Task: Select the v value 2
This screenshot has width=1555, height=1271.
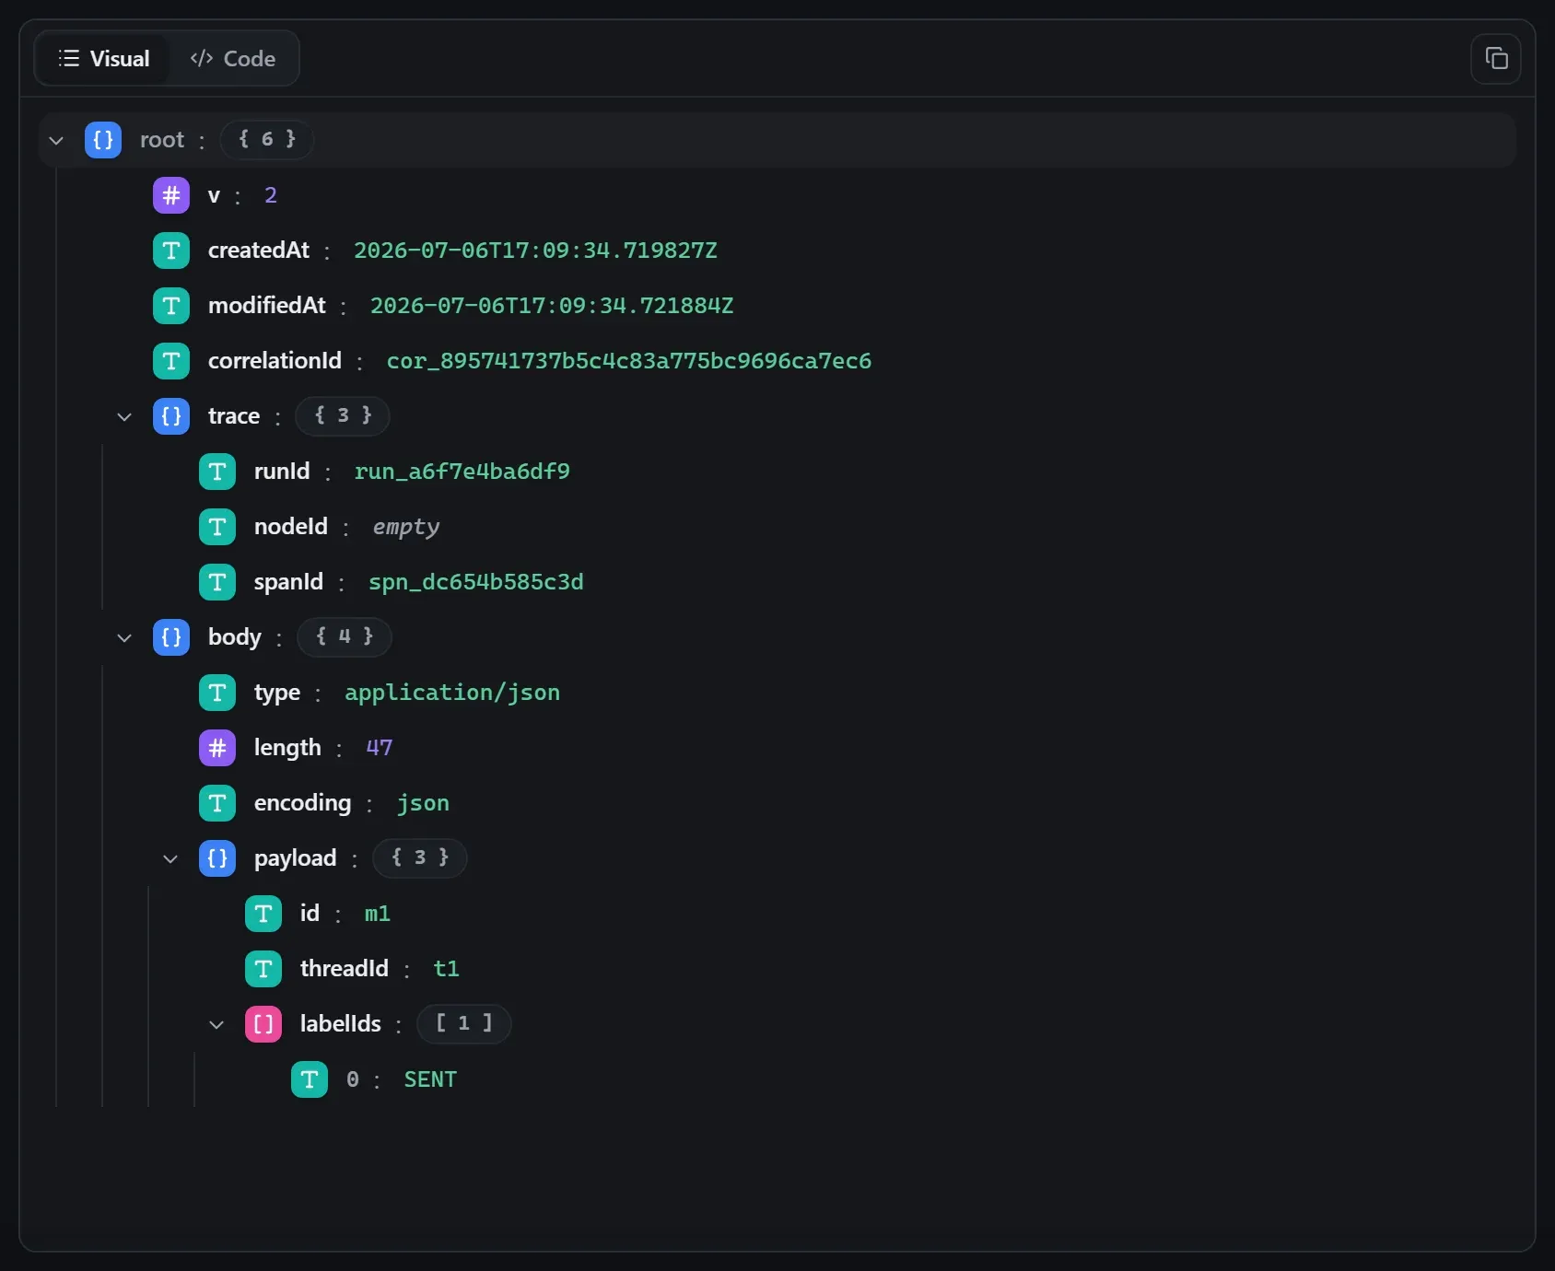Action: point(271,195)
